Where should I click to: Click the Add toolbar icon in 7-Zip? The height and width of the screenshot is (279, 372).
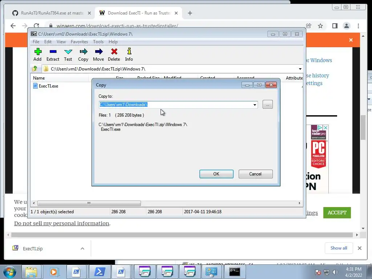[x=37, y=54]
